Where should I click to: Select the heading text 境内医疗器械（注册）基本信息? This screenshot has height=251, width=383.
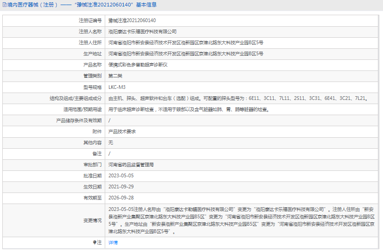click(x=82, y=5)
